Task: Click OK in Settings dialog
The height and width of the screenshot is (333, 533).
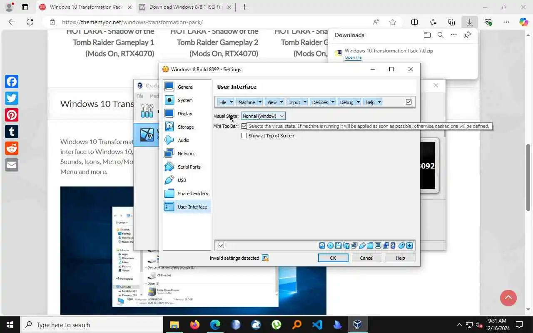Action: pos(333,258)
